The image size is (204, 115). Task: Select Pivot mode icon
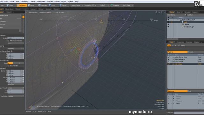pos(50,5)
